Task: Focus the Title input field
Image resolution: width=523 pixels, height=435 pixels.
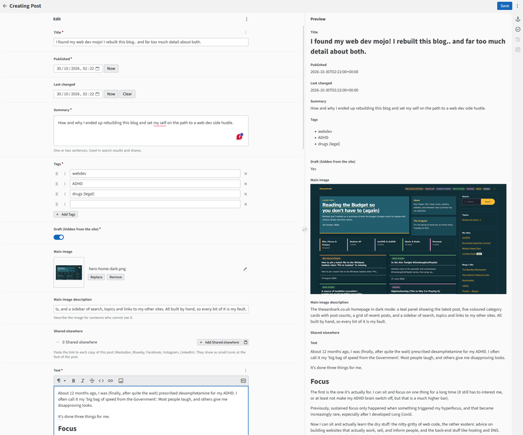Action: 151,42
